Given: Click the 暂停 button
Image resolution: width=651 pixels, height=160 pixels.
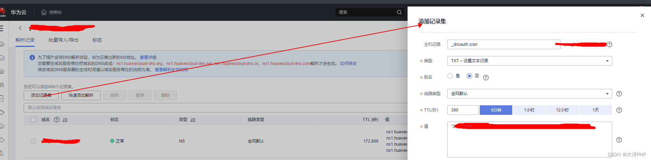Looking at the screenshot, I should click(x=140, y=95).
